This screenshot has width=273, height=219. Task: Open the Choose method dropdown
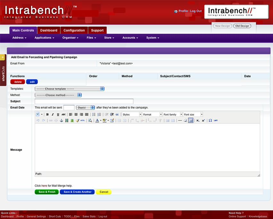[x=58, y=95]
